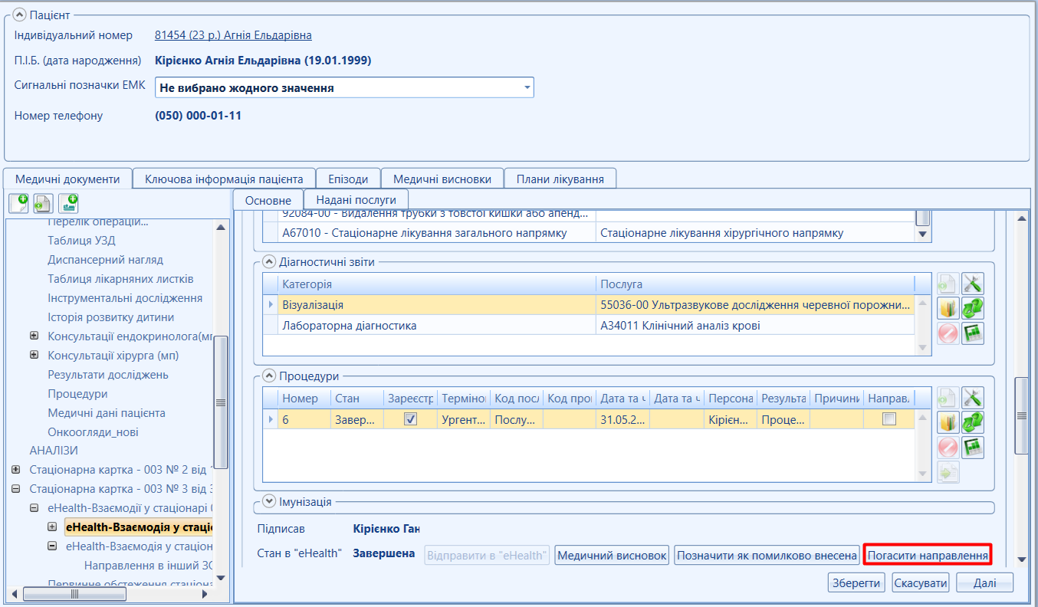Open the Медичні висновки tab
Image resolution: width=1038 pixels, height=607 pixels.
[442, 179]
